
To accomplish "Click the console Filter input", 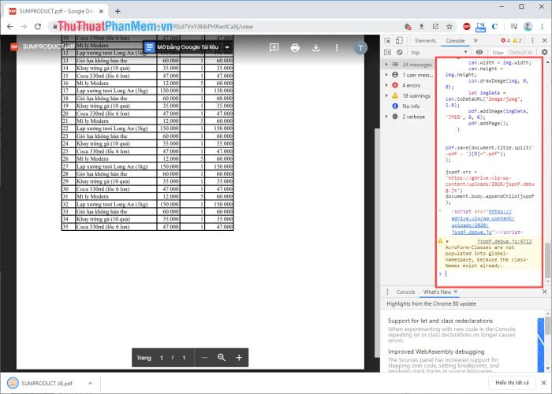I will (498, 53).
